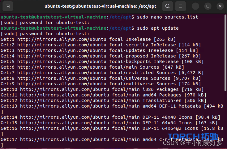Close the terminal window
This screenshot has height=149, width=227.
[220, 6]
